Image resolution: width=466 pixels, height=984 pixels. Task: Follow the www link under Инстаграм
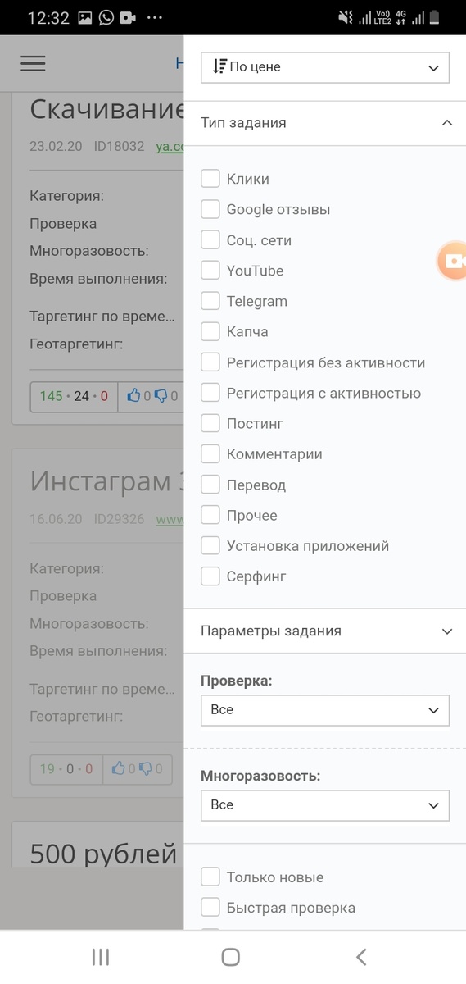click(x=170, y=518)
